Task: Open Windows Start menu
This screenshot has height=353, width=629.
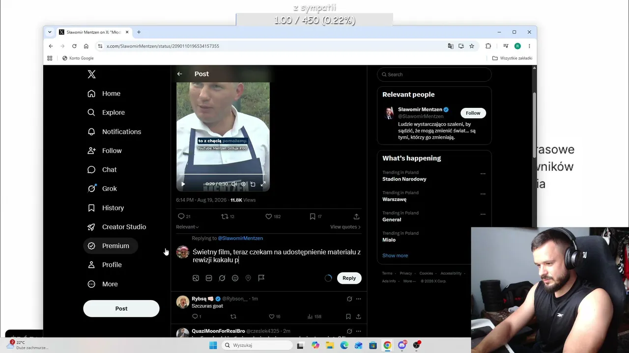Action: click(x=213, y=345)
